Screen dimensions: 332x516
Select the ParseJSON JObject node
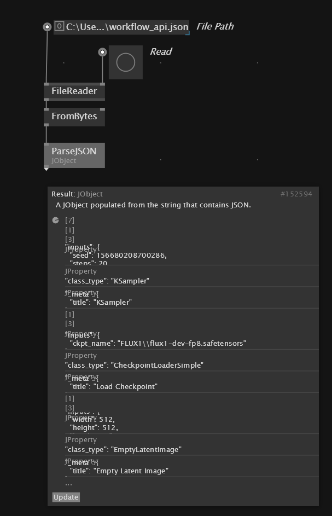pos(74,155)
